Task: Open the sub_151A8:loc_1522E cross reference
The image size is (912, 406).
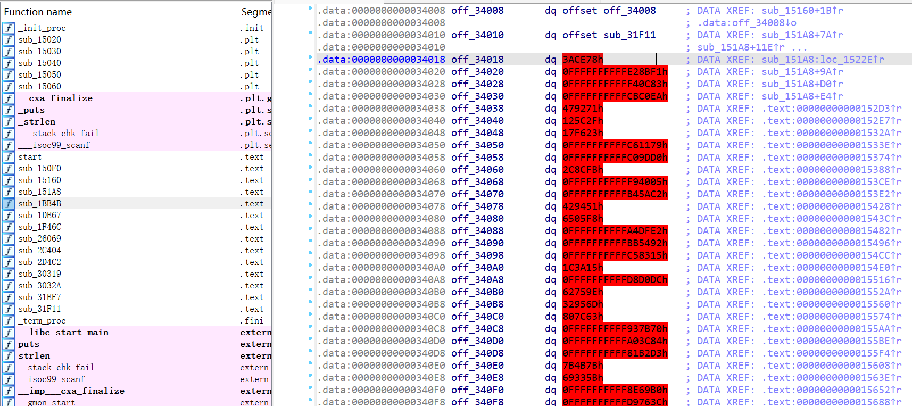Action: (822, 60)
